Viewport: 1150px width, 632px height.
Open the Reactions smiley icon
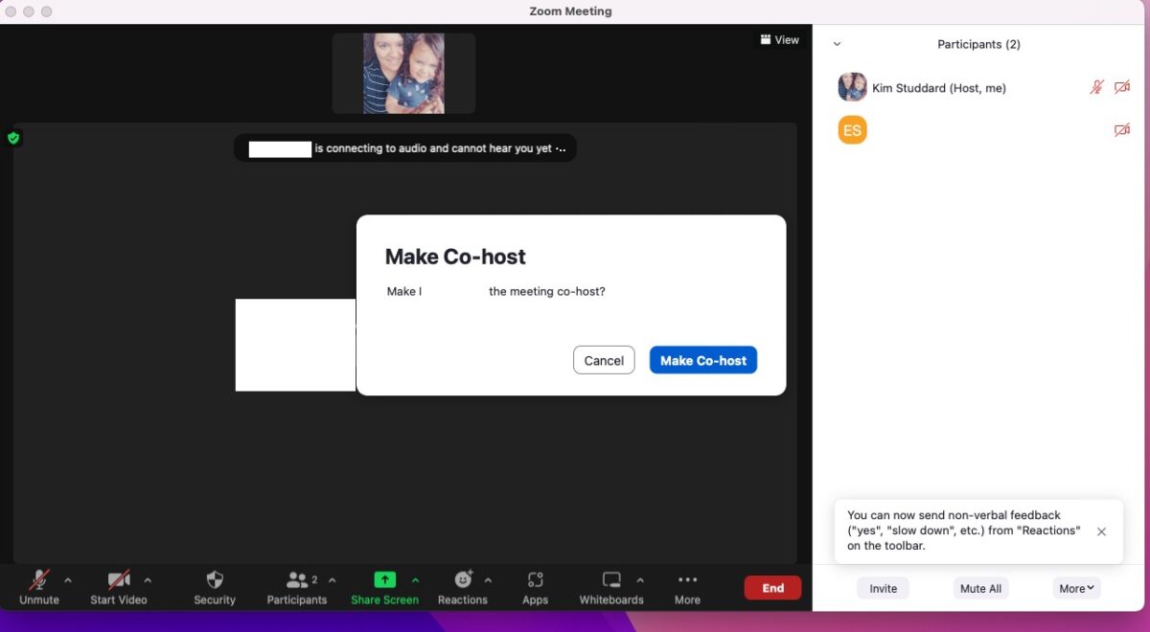[x=463, y=580]
